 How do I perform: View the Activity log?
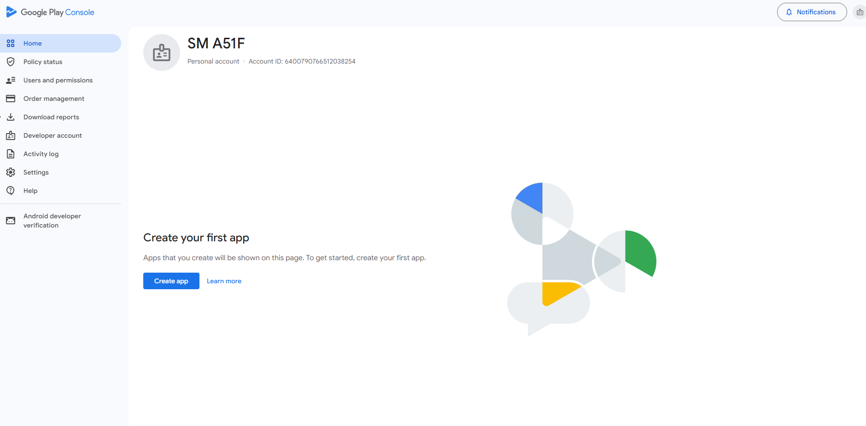click(x=60, y=154)
